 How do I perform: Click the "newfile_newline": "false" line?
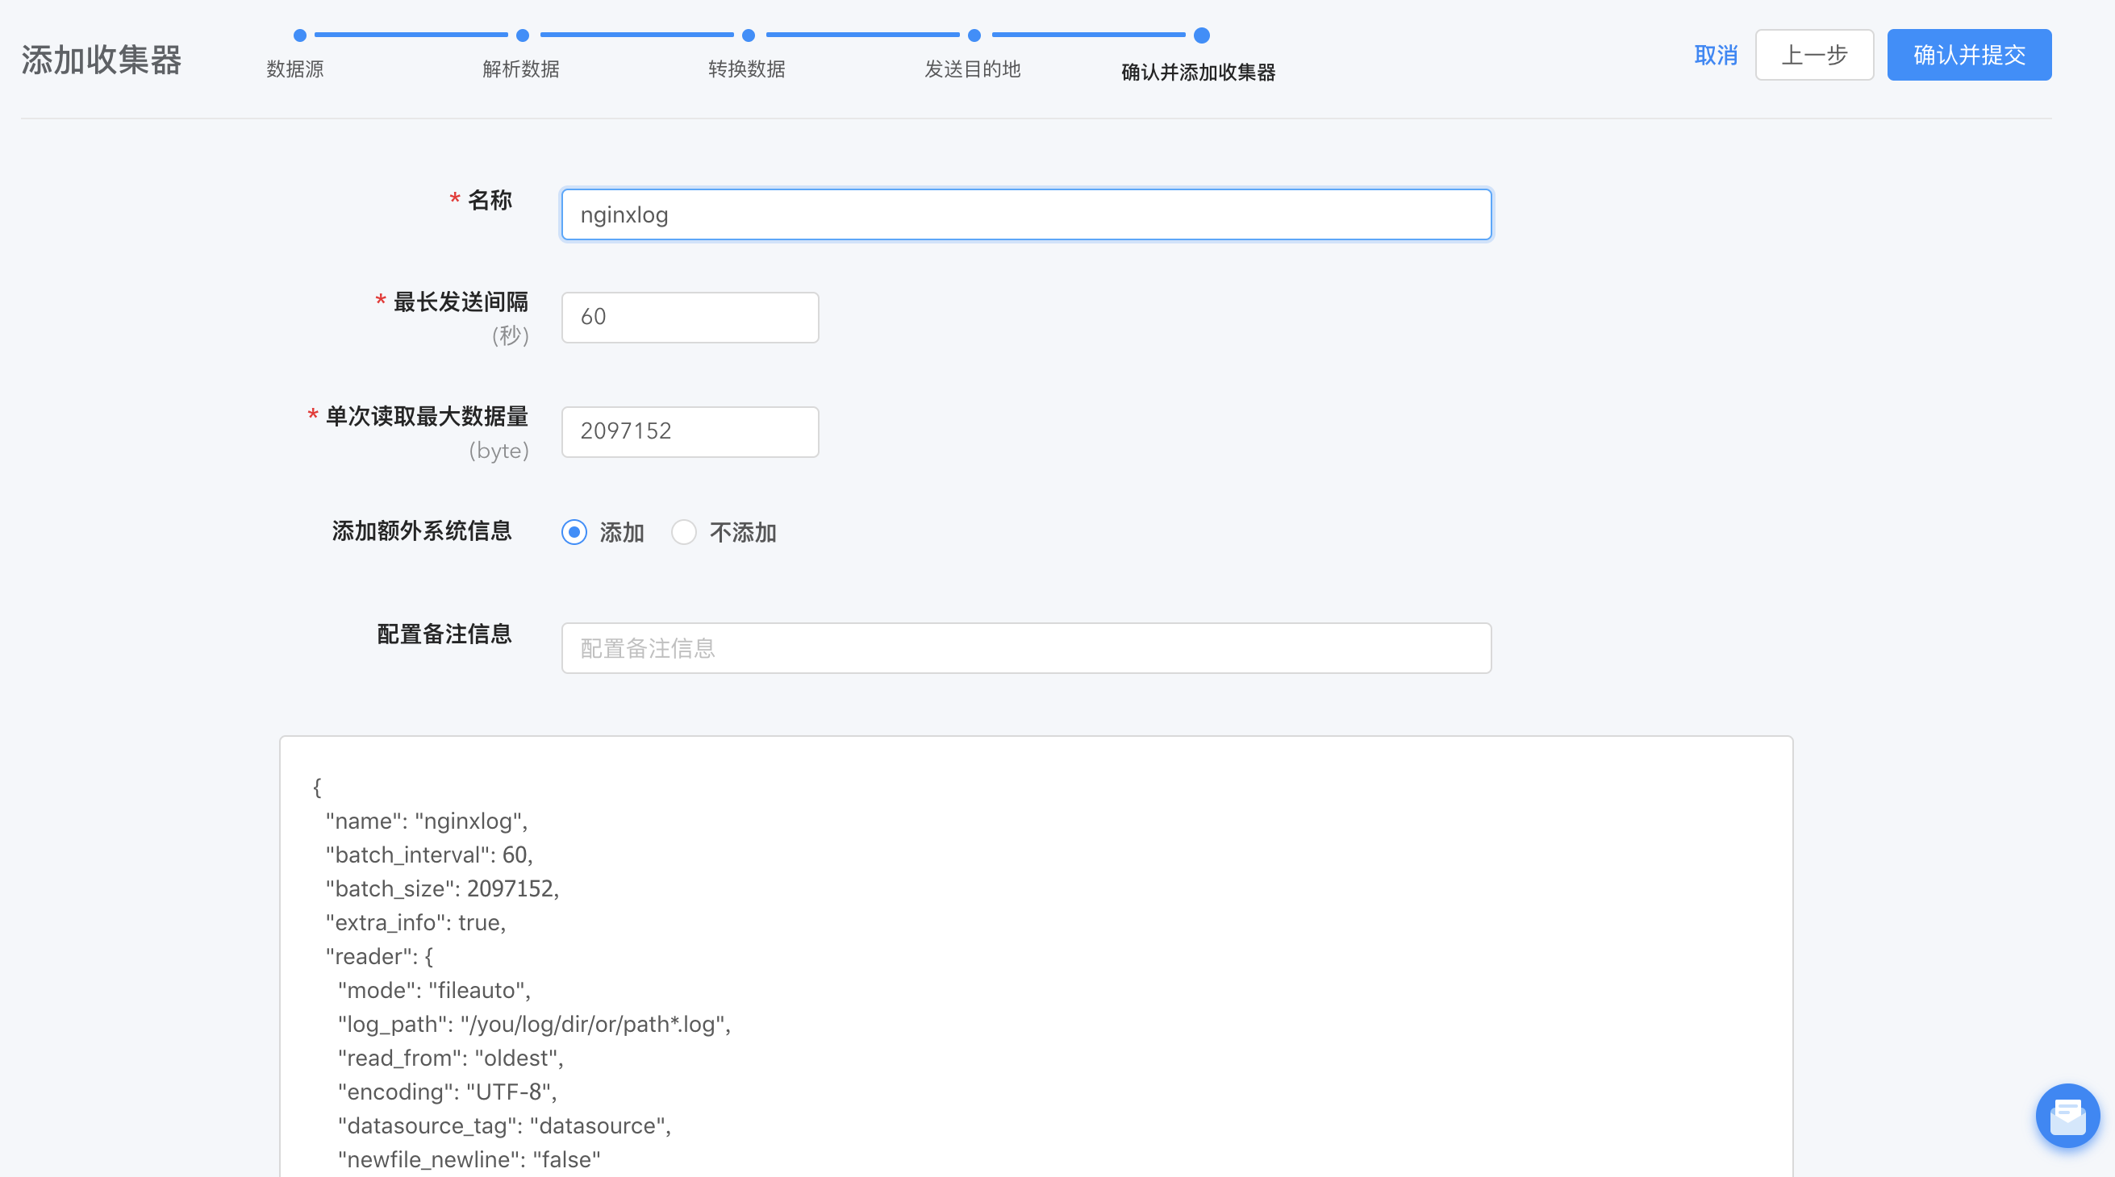pos(469,1160)
